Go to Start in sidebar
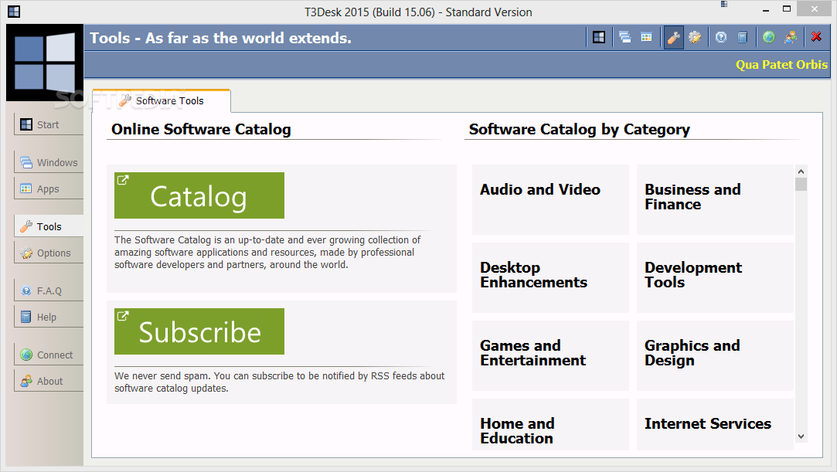Image resolution: width=837 pixels, height=472 pixels. [49, 124]
